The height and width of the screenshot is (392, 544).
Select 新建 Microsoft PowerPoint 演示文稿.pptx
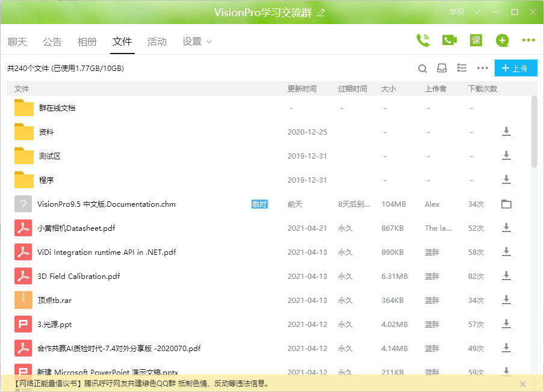coord(108,372)
